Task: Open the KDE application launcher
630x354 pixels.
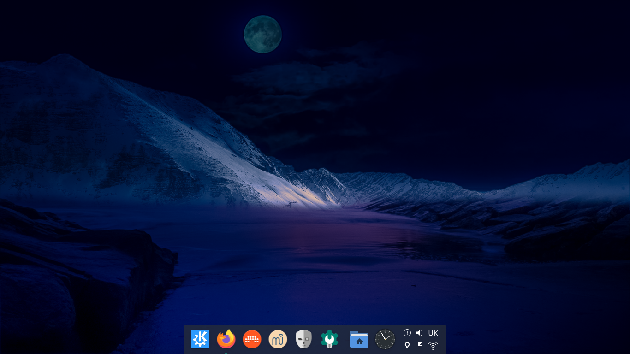Action: (x=200, y=339)
